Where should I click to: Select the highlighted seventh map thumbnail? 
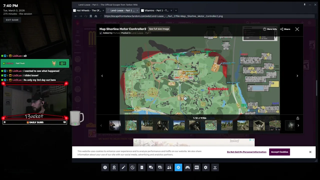pyautogui.click(x=211, y=125)
